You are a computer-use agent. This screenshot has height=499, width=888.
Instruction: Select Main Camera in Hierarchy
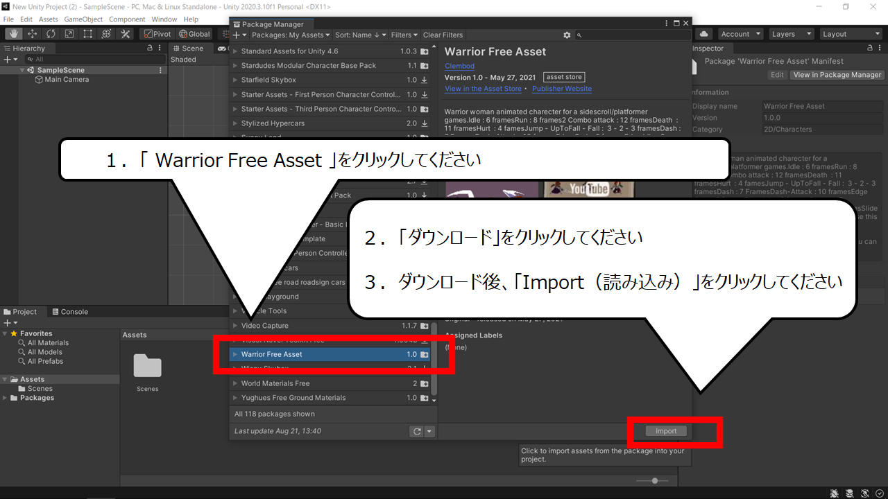pos(67,80)
